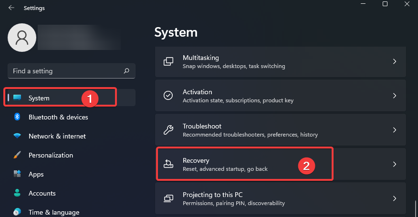
Task: Click the search magnifier icon
Action: click(x=126, y=71)
